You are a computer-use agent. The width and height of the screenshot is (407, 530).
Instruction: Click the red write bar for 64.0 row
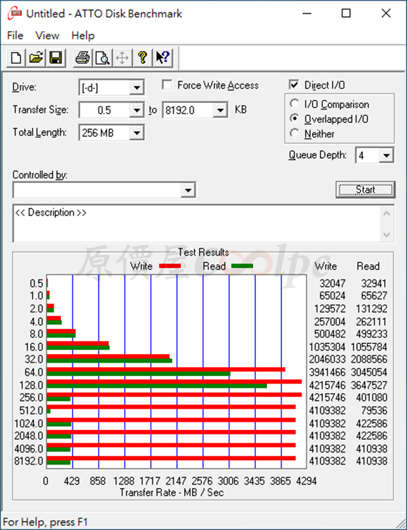(166, 370)
